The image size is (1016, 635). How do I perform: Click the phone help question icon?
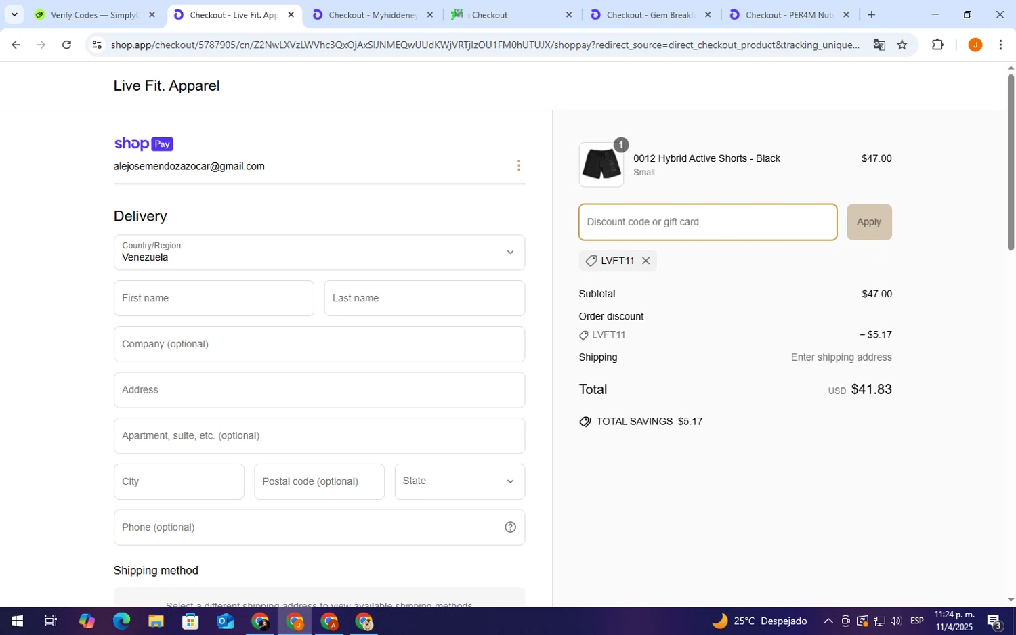510,527
